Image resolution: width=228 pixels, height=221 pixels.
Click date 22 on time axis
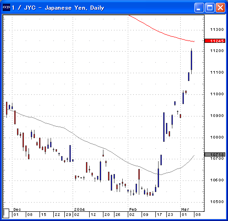57,215
